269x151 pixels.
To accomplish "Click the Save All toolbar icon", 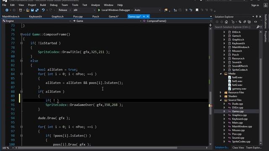I will coord(37,10).
